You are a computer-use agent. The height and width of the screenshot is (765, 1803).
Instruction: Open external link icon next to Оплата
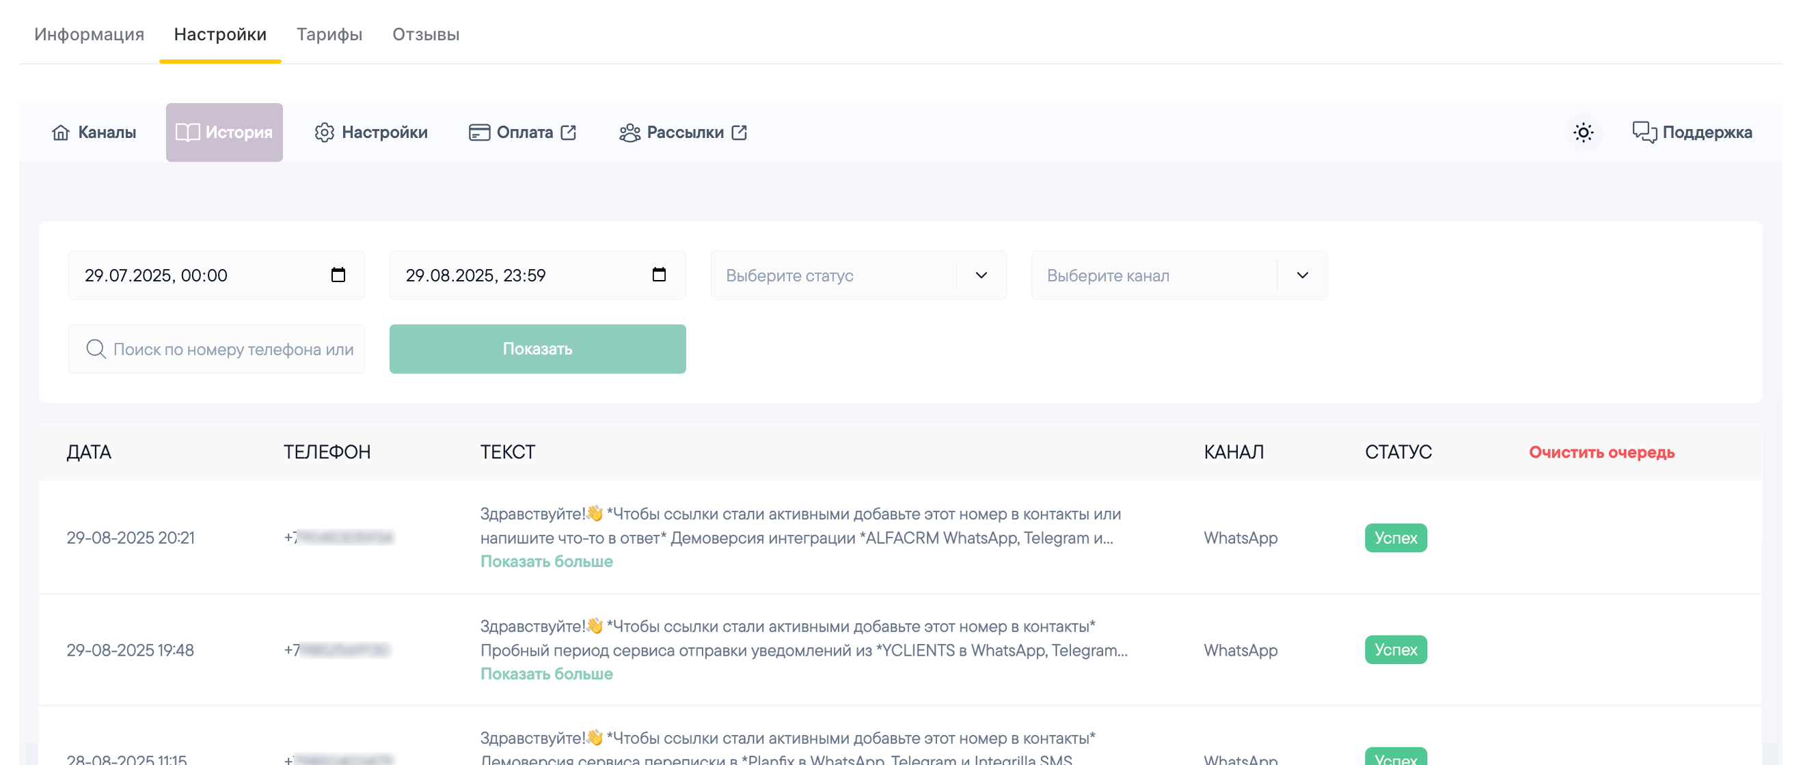click(569, 133)
